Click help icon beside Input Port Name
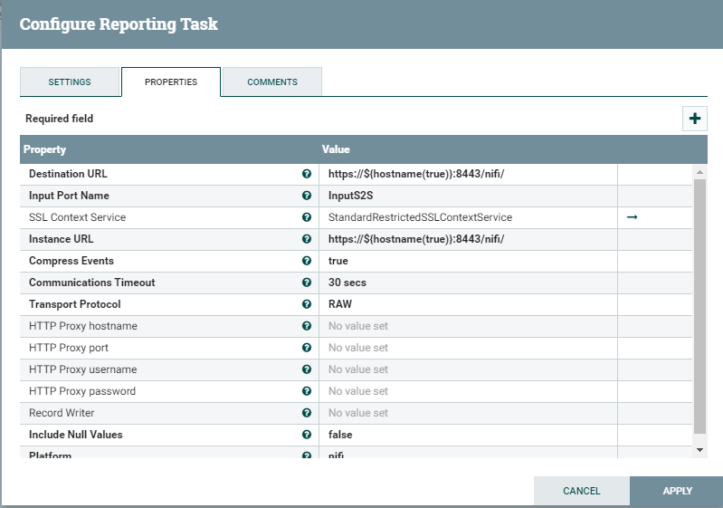This screenshot has width=723, height=508. pyautogui.click(x=307, y=196)
